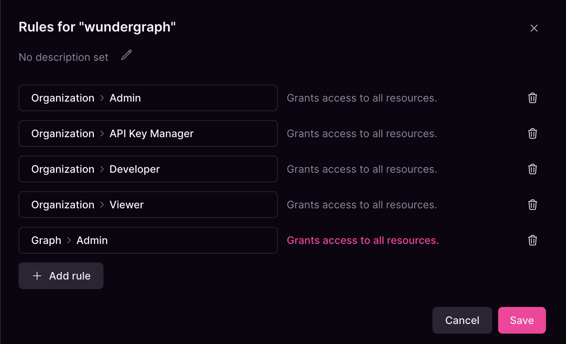Select the Graph Admin rule row
The height and width of the screenshot is (344, 566).
click(x=148, y=240)
